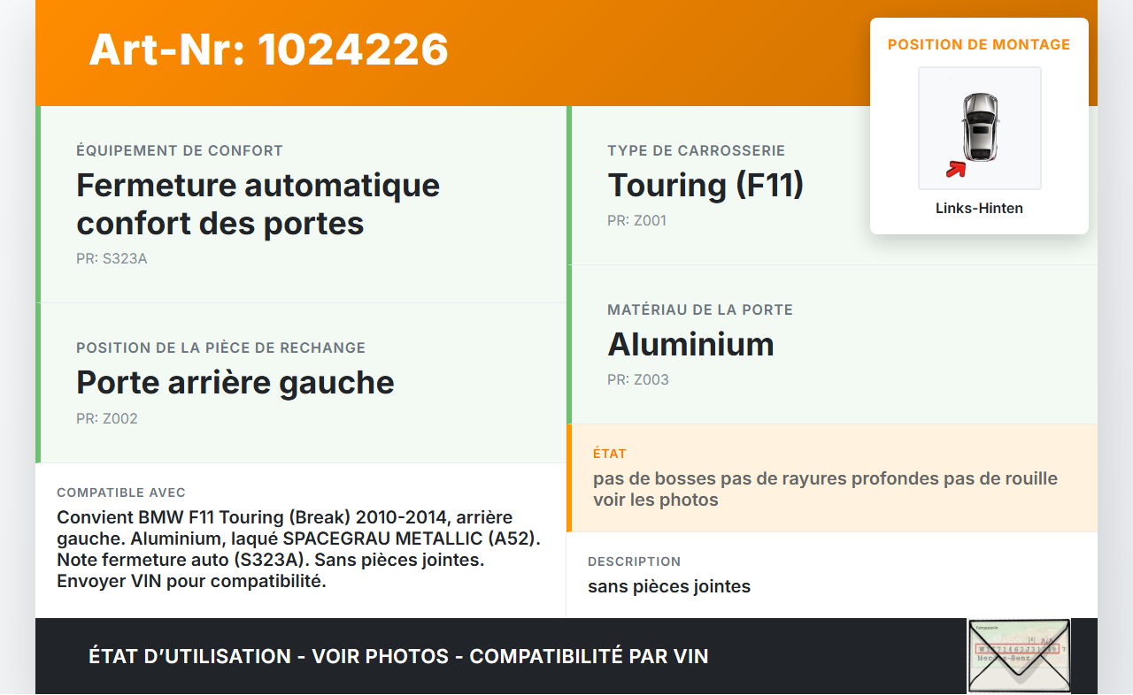
Task: Select the 'Aluminium' door material value
Action: [x=691, y=344]
